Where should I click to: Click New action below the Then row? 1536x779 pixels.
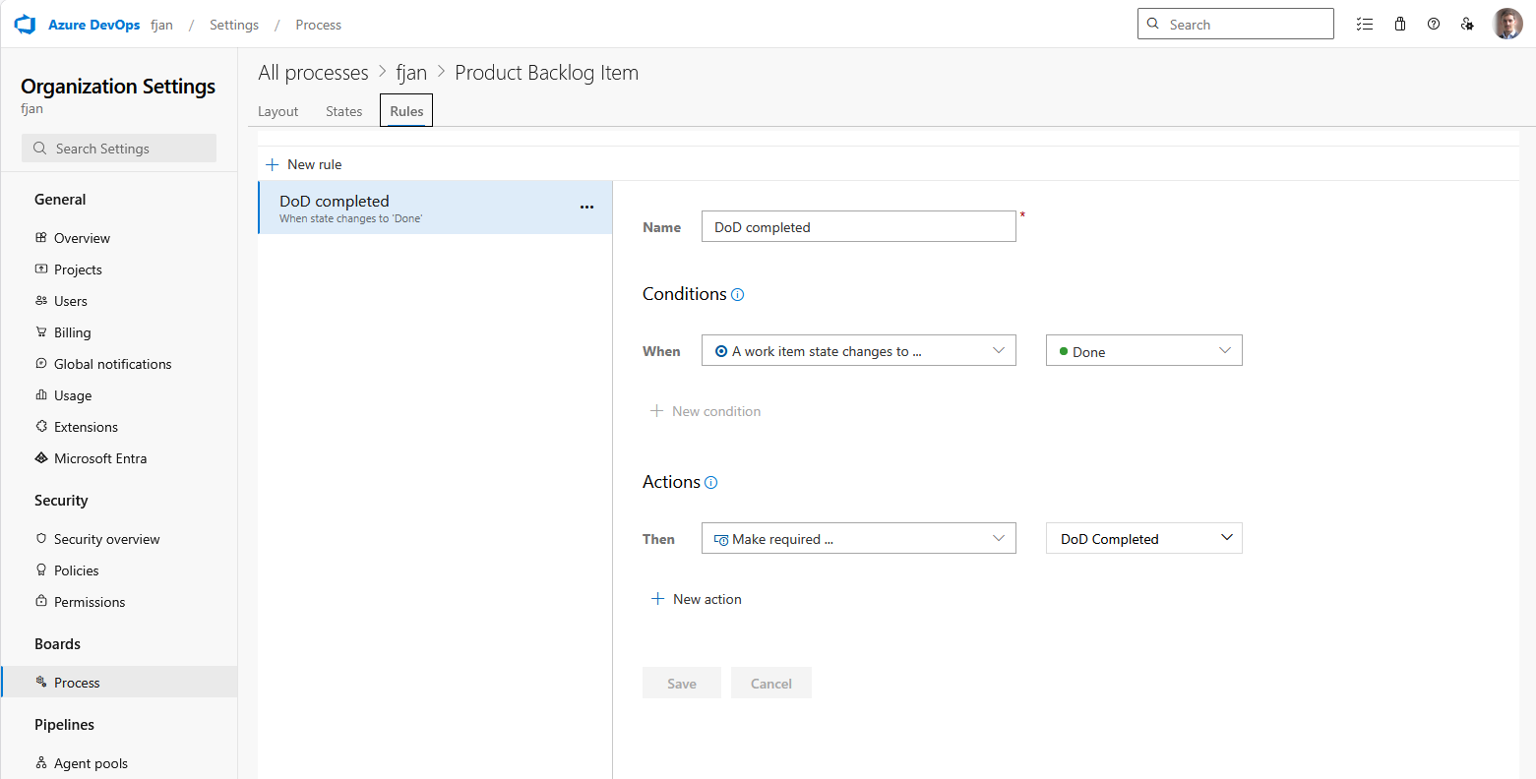click(x=696, y=598)
